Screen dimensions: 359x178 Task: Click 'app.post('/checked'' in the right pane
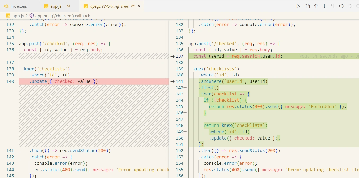coord(212,44)
